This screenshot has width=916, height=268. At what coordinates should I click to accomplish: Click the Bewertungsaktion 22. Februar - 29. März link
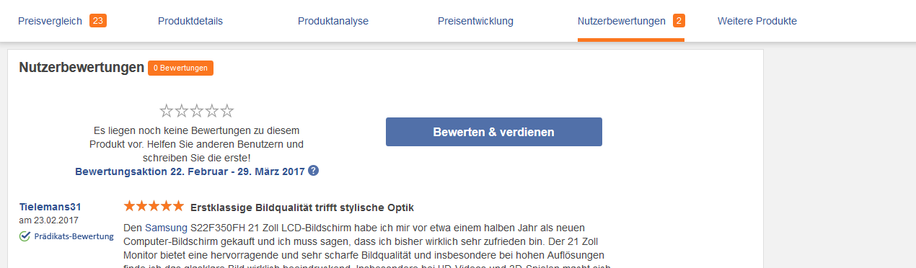pyautogui.click(x=190, y=171)
